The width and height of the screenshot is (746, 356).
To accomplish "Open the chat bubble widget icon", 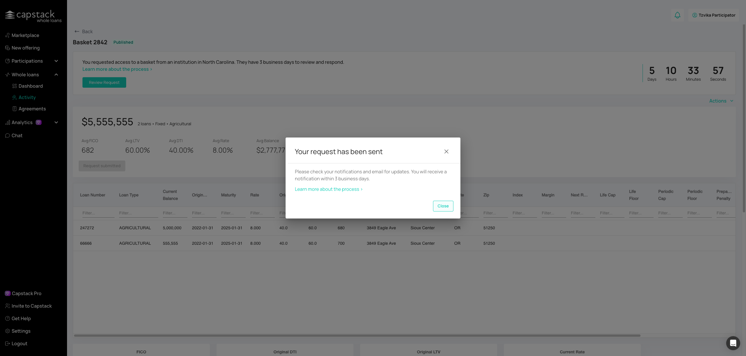I will click(x=733, y=343).
